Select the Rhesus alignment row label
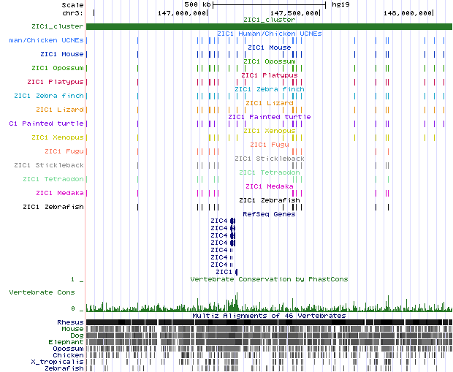Screen dimensions: 453x372 [x=69, y=322]
